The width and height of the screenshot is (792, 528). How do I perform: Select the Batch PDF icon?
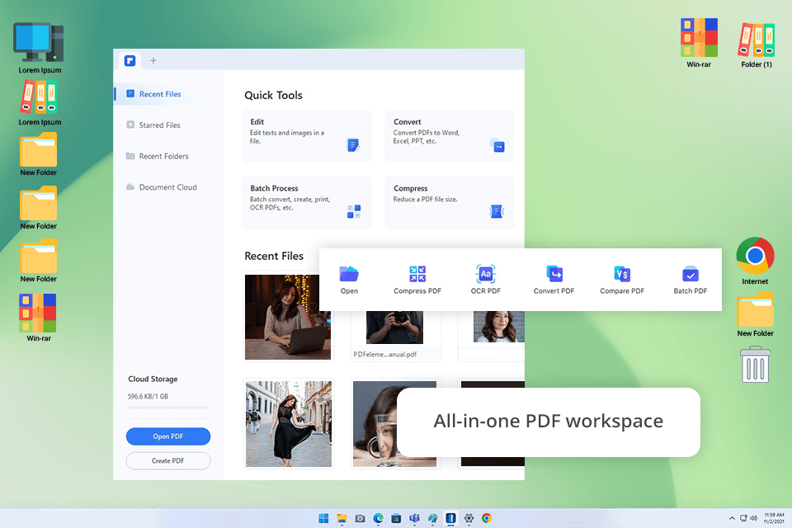690,274
